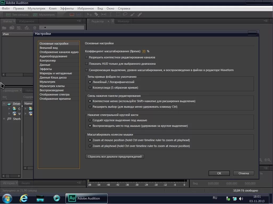Select Zoom at playhead option
Screen dimensions: 273x204
coord(90,146)
